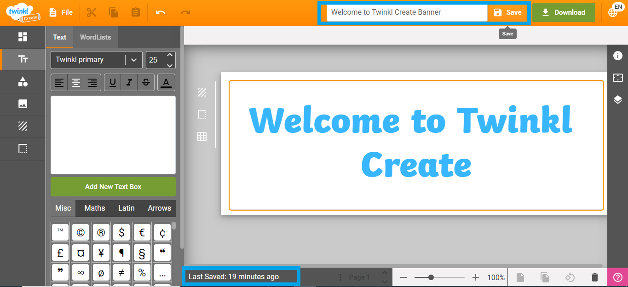The width and height of the screenshot is (628, 287).
Task: Switch to the Text tab
Action: click(x=59, y=37)
